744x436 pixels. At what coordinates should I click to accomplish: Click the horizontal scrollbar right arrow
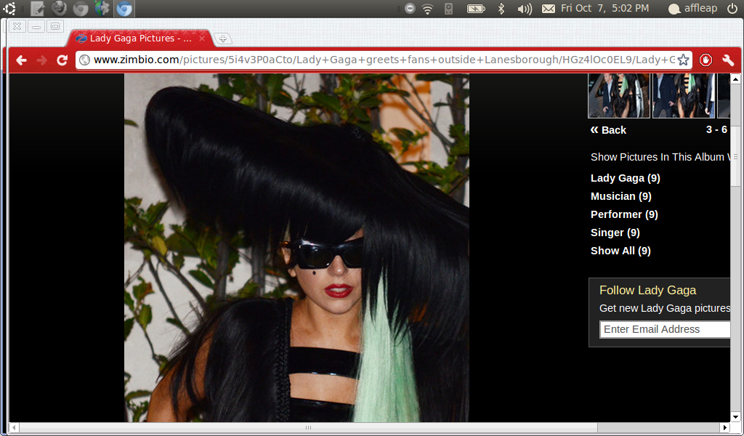click(x=725, y=427)
